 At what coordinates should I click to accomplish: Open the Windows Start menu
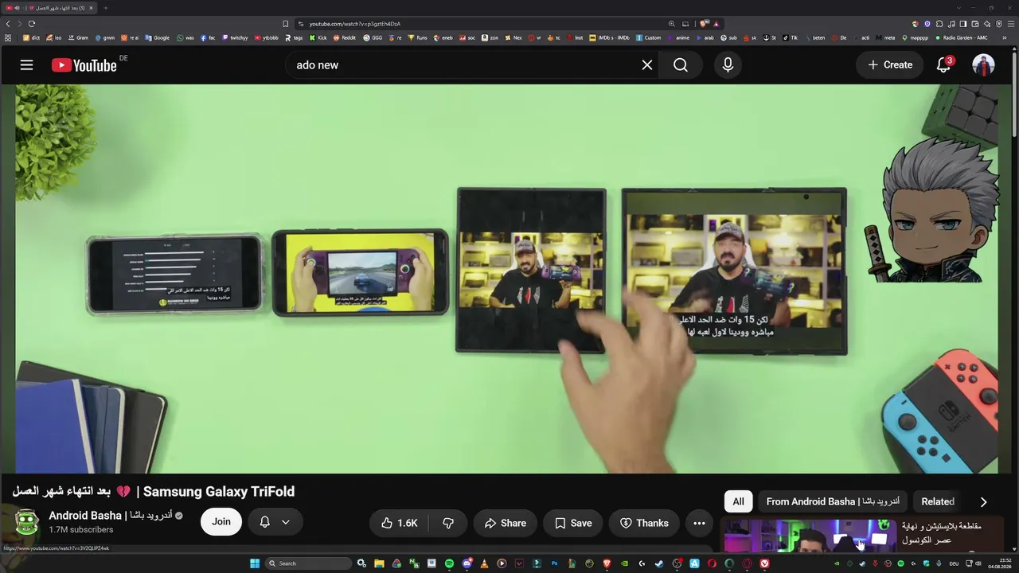(255, 563)
